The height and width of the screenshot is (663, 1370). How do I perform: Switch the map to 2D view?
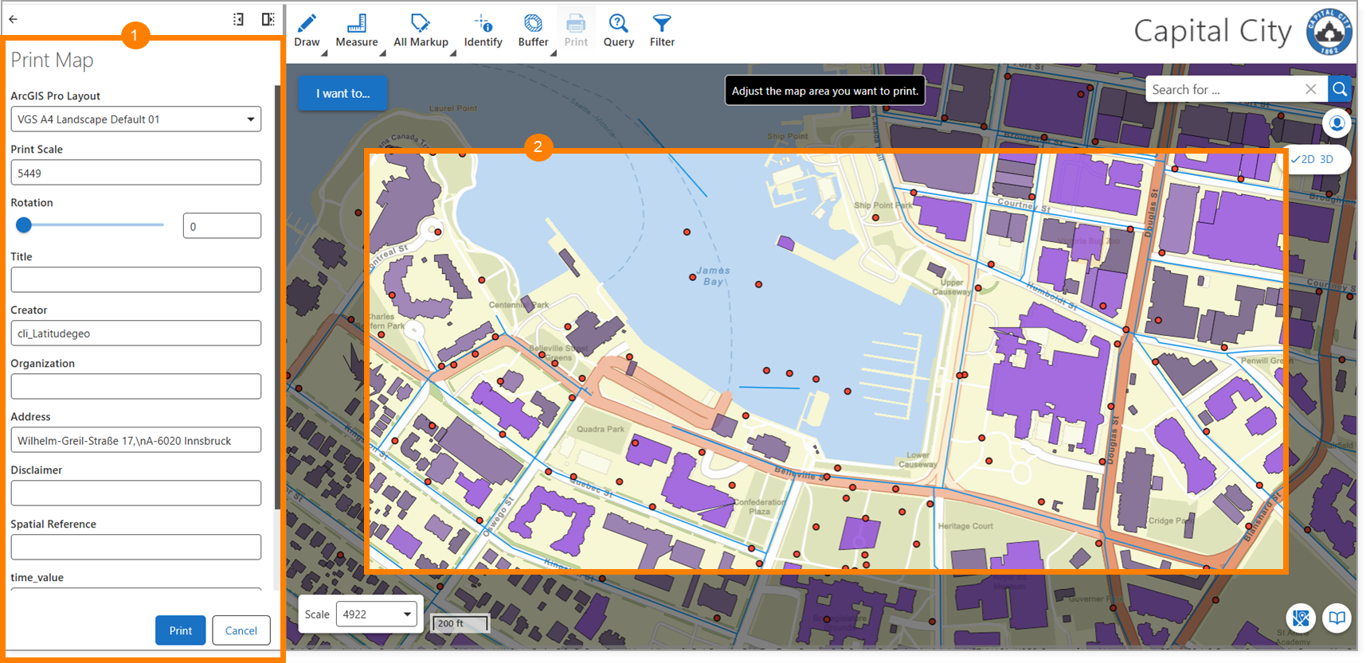coord(1307,159)
